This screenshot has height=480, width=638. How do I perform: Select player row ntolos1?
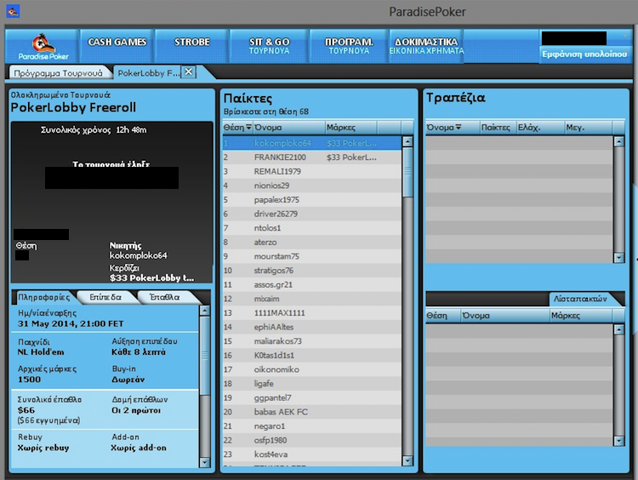pyautogui.click(x=311, y=228)
